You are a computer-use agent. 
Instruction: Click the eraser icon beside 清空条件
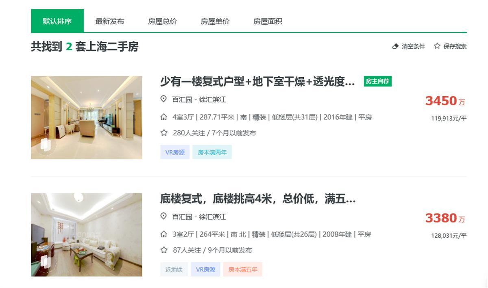point(395,46)
